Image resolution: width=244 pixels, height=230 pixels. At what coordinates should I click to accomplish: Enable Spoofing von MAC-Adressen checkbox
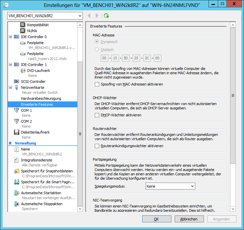[x=97, y=85]
